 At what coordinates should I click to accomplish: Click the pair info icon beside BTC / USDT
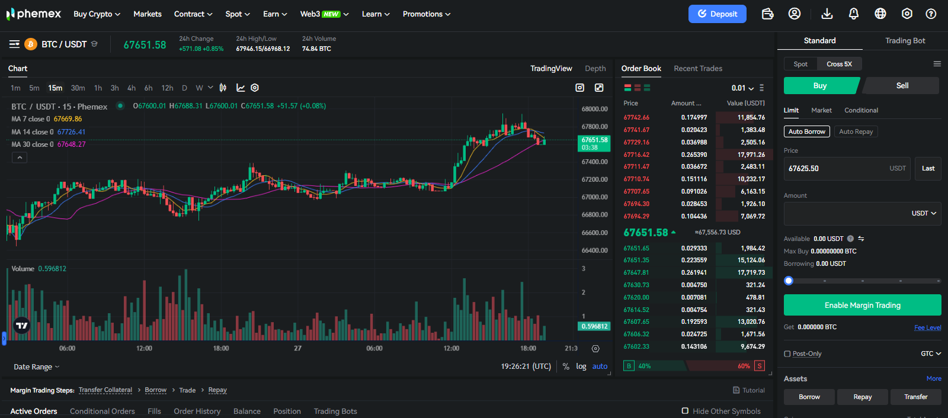coord(94,44)
